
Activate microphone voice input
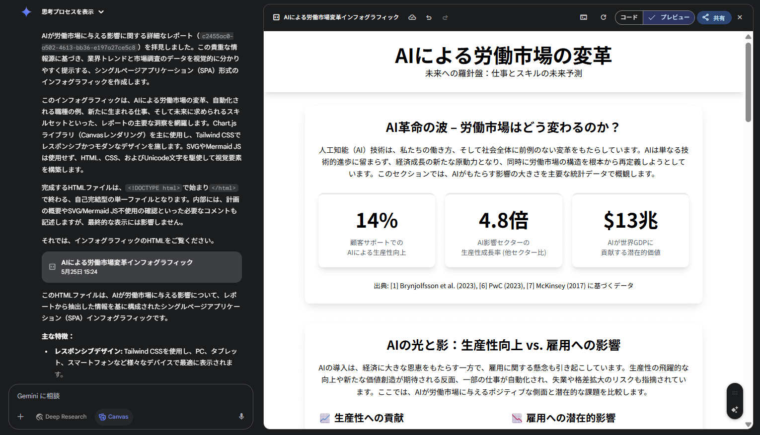241,417
